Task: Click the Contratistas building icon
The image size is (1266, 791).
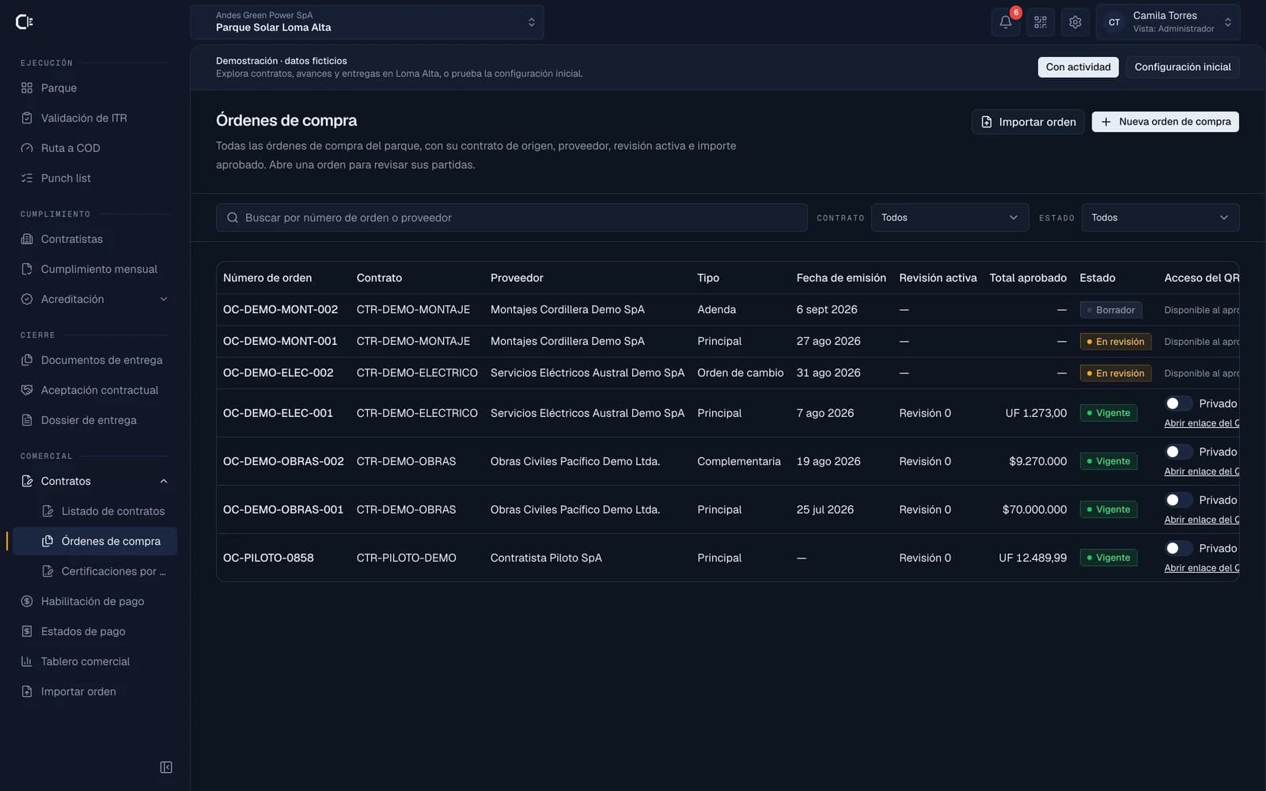Action: pyautogui.click(x=27, y=239)
